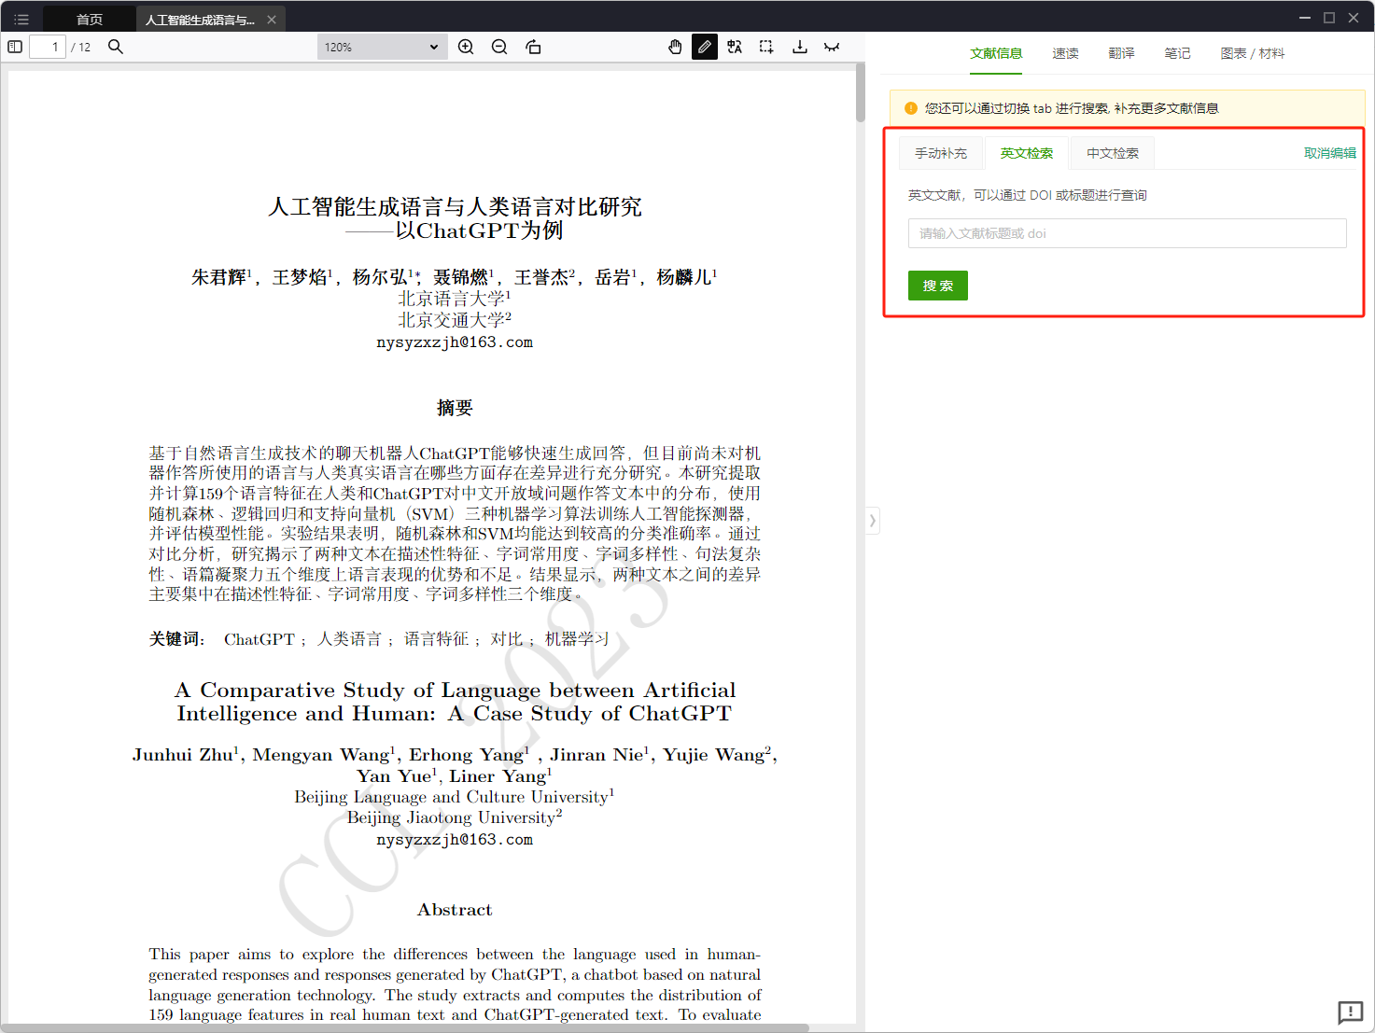Toggle the highlighter pen tool
The width and height of the screenshot is (1375, 1033).
[x=705, y=47]
